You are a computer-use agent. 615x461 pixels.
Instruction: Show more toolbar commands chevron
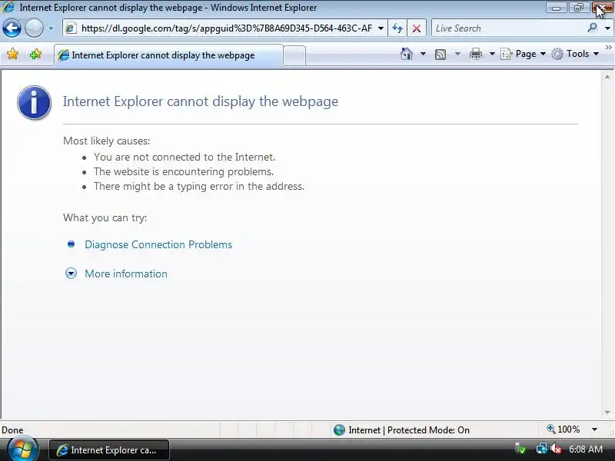(608, 48)
